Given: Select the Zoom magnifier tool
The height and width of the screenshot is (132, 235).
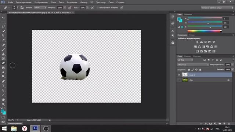Looking at the screenshot, I should tap(3, 104).
